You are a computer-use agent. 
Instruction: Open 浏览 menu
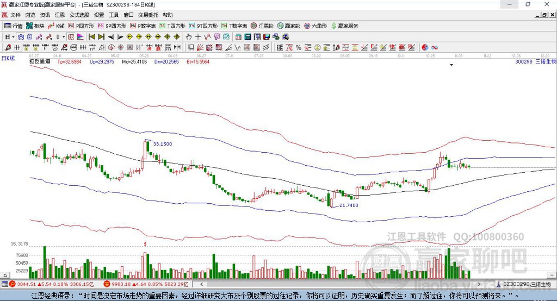pyautogui.click(x=30, y=15)
